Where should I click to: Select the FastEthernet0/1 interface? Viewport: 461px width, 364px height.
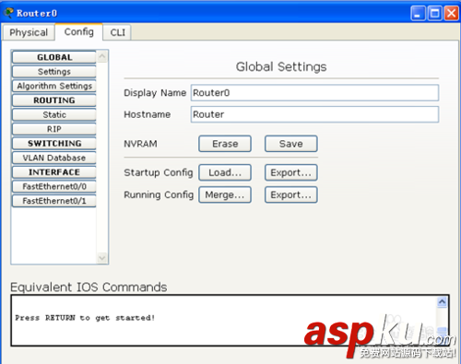[54, 201]
